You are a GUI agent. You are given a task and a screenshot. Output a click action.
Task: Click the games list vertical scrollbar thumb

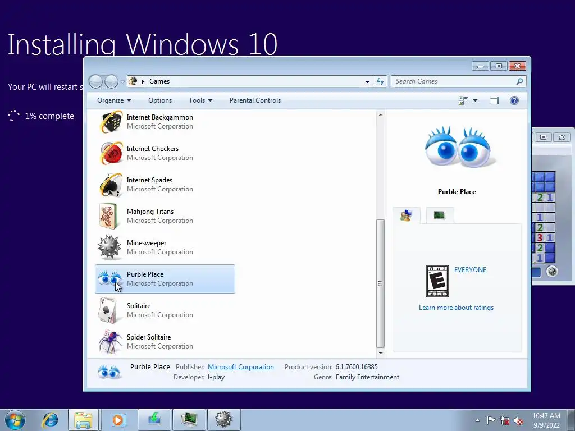[x=380, y=283]
